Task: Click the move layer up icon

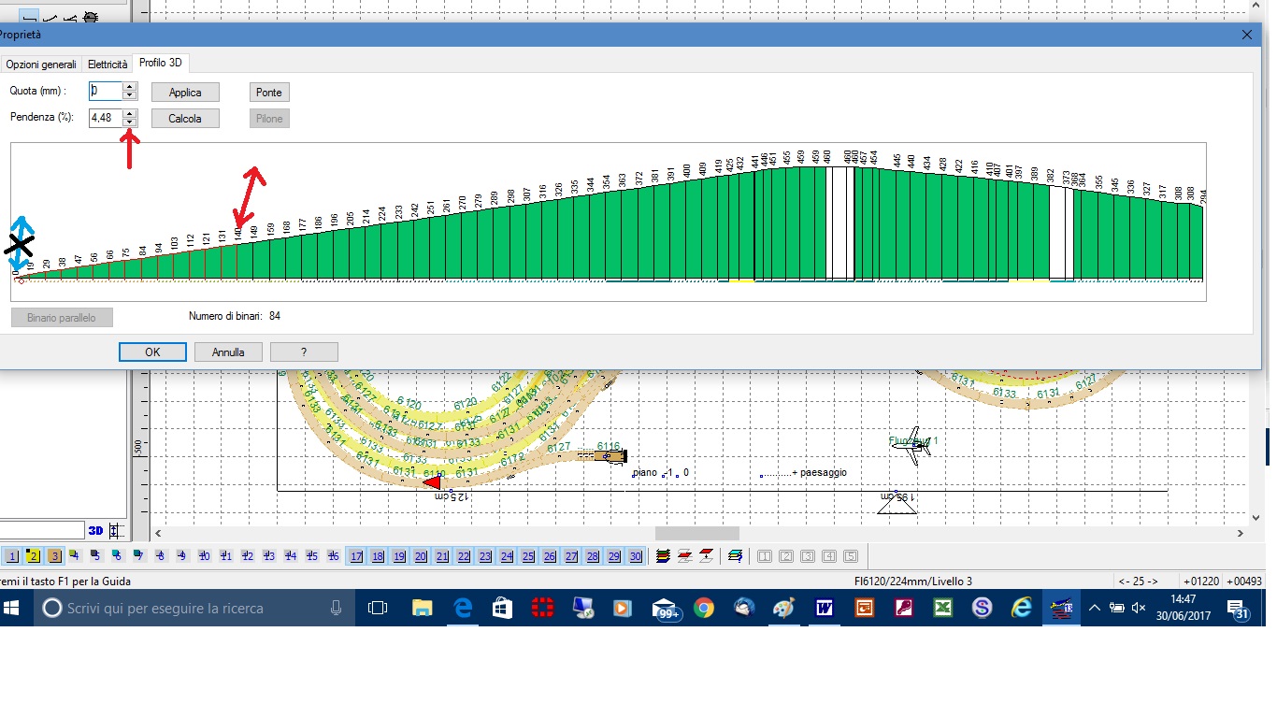Action: (x=684, y=556)
